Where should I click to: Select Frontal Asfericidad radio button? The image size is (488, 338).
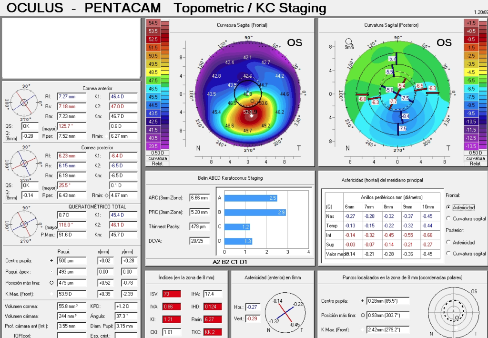point(448,207)
